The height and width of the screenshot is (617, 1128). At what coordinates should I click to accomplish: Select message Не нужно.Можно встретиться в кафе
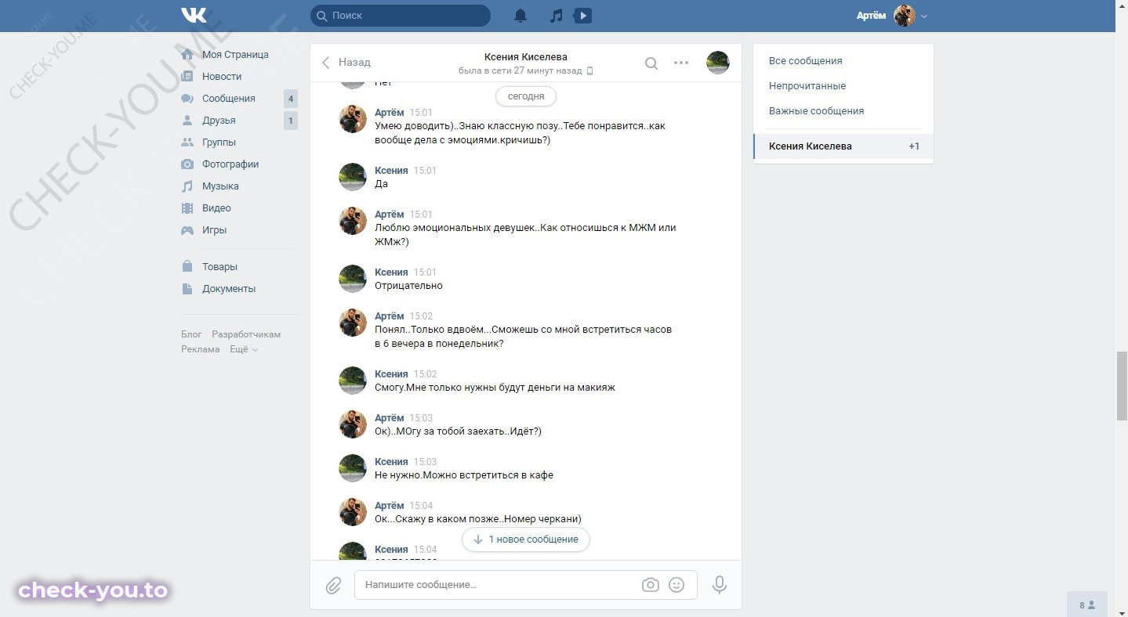click(x=464, y=475)
